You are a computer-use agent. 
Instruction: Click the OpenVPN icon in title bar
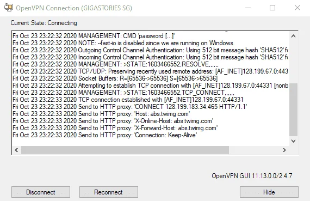[x=9, y=8]
